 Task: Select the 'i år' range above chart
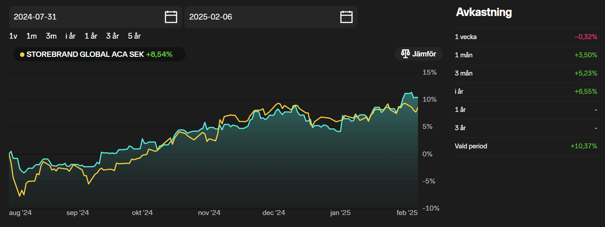[x=70, y=36]
